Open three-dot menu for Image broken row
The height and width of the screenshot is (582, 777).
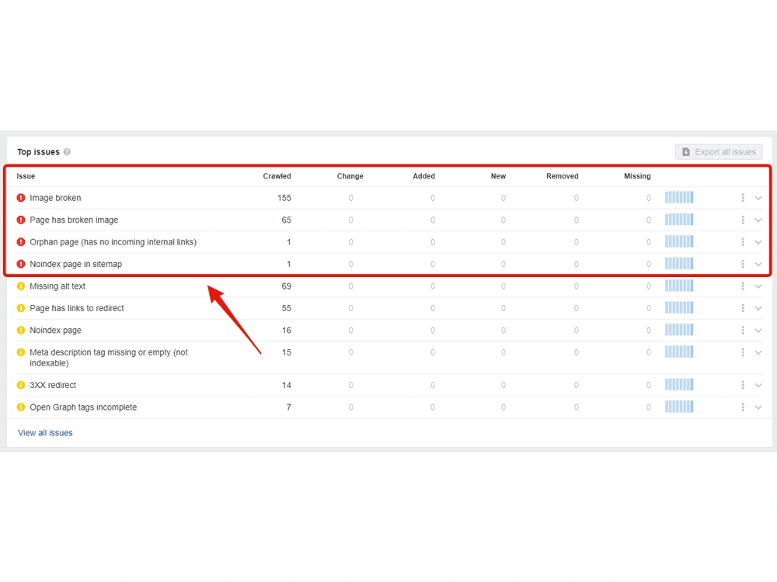click(742, 198)
